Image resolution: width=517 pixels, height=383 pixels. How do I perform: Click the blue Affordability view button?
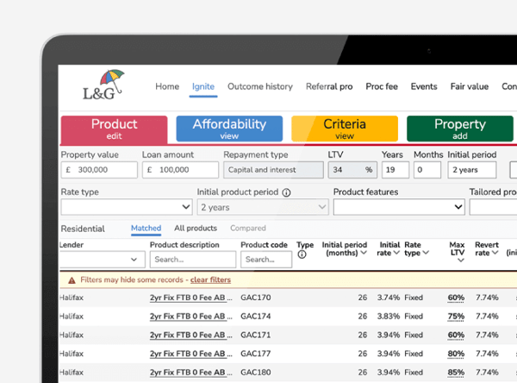(x=228, y=129)
